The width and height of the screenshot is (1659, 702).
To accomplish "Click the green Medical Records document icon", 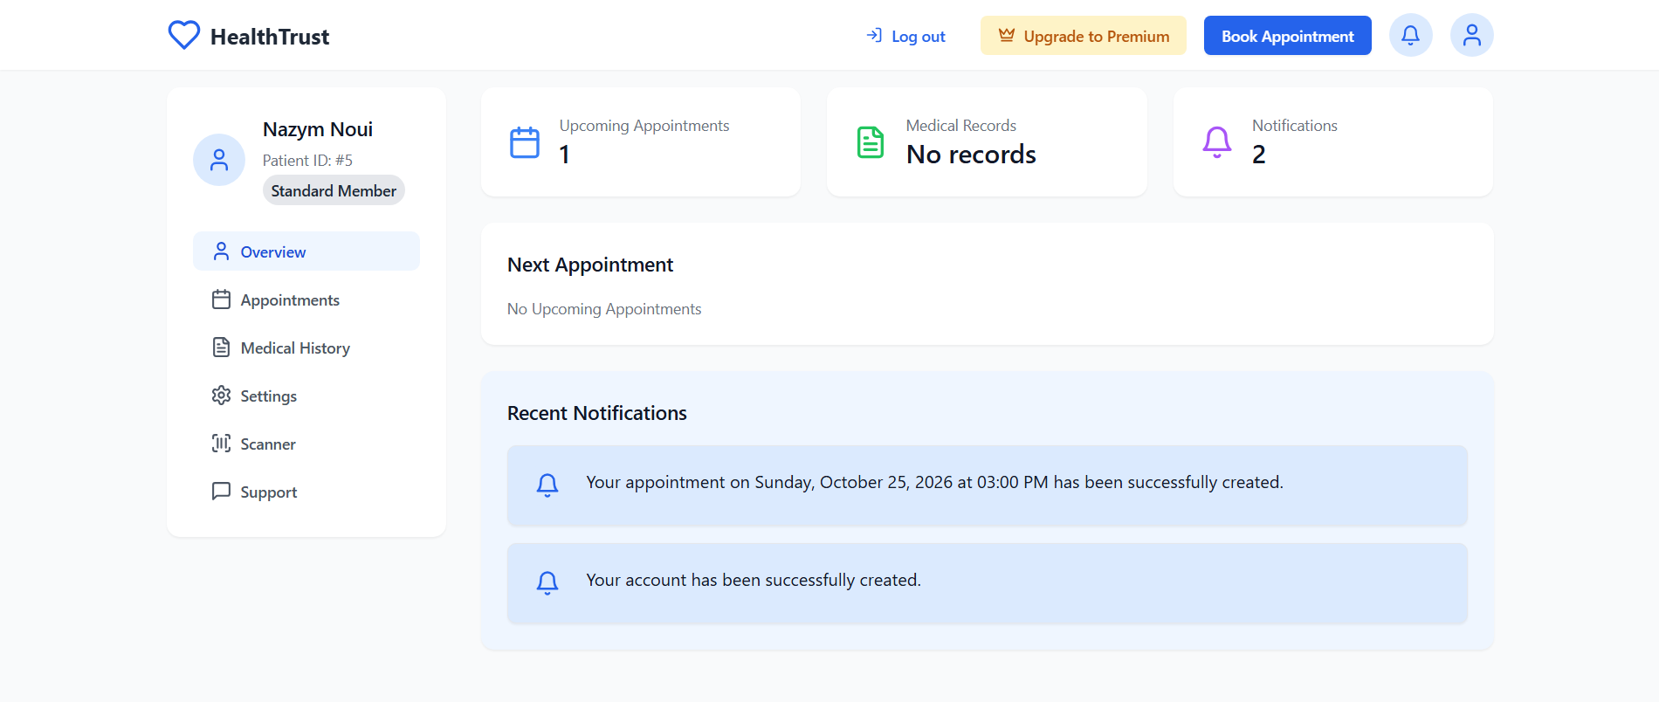I will (x=871, y=142).
